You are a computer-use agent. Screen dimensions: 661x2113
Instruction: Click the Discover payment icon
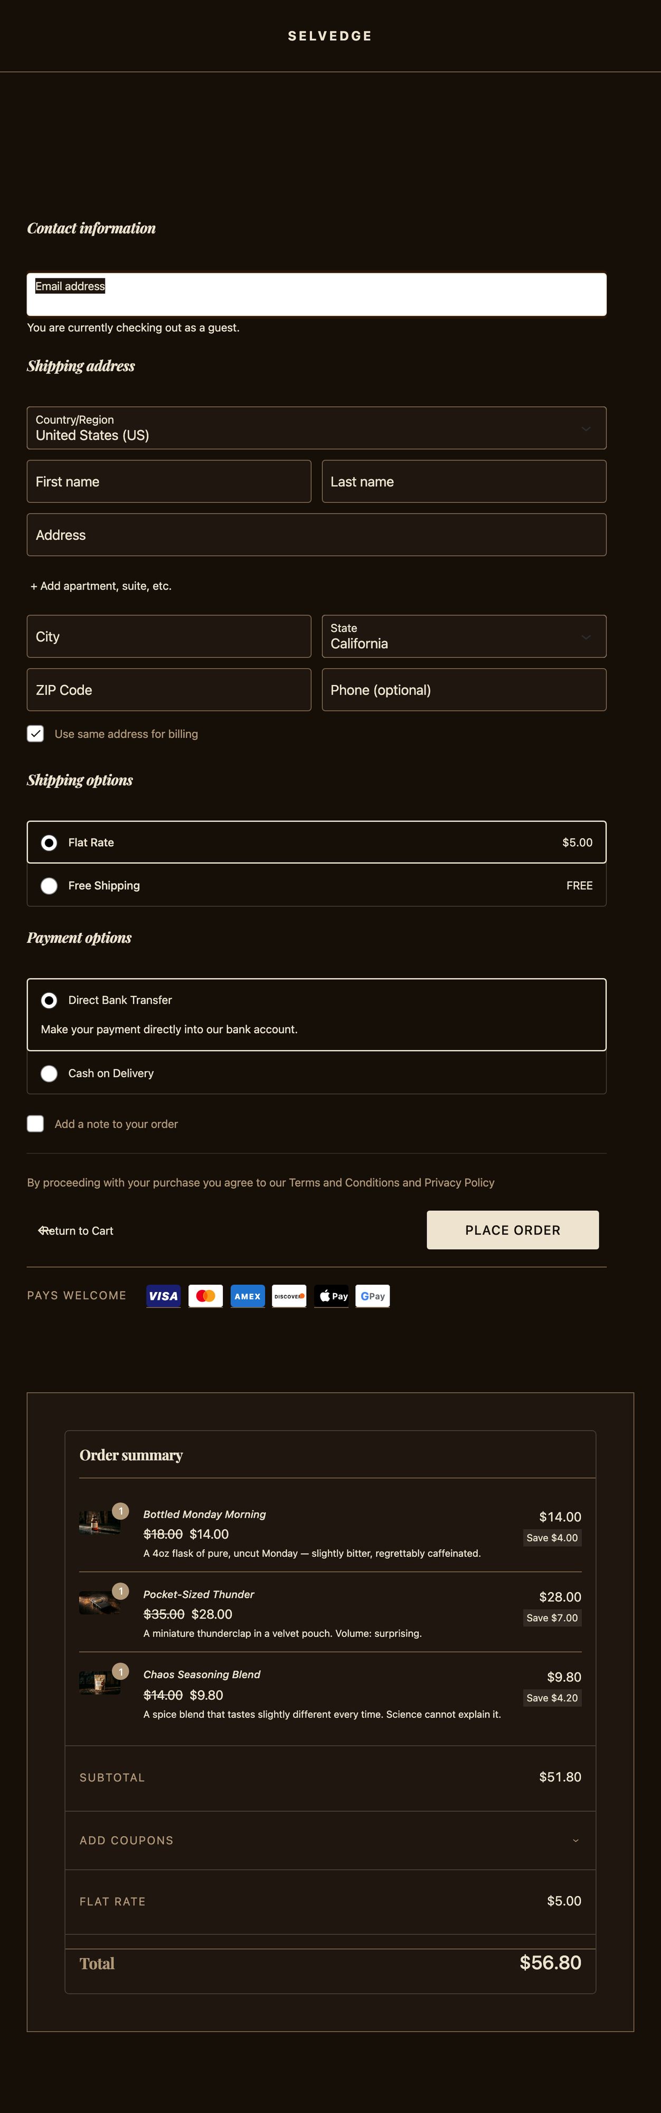pyautogui.click(x=289, y=1295)
